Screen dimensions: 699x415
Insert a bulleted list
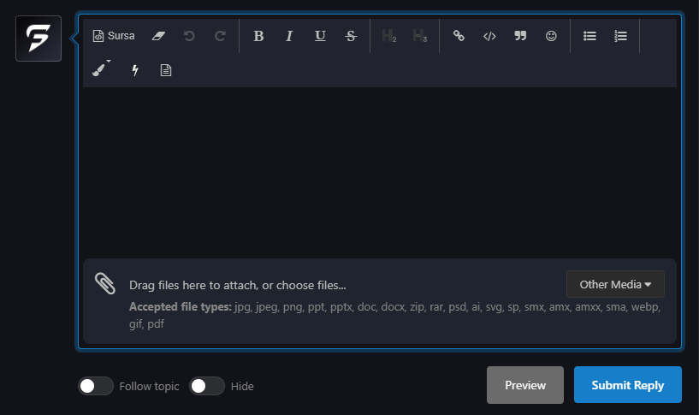coord(589,36)
